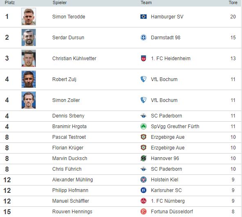Open Rouwen Hennings' player profile link
Image resolution: width=242 pixels, height=217 pixels.
[x=72, y=212]
